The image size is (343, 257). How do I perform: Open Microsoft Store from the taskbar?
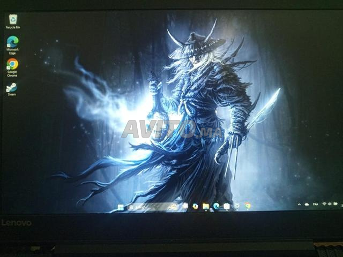point(227,206)
